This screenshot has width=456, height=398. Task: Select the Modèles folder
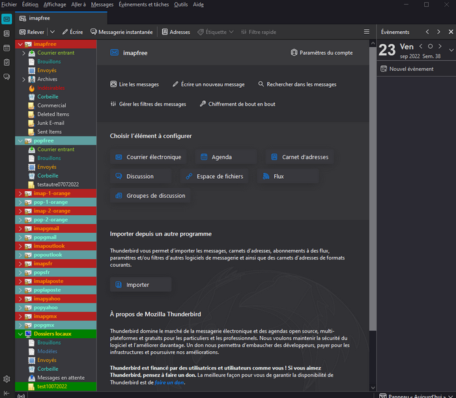(x=56, y=351)
